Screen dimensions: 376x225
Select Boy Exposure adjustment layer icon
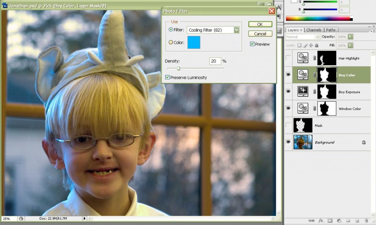pyautogui.click(x=303, y=91)
